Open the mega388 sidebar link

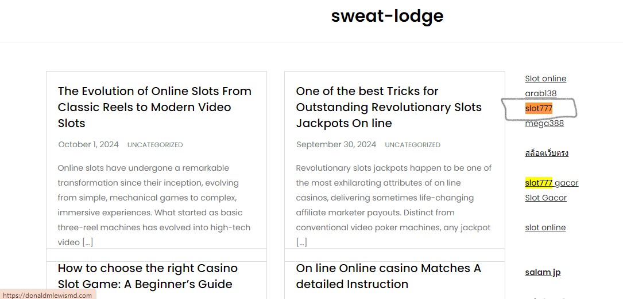[x=544, y=123]
